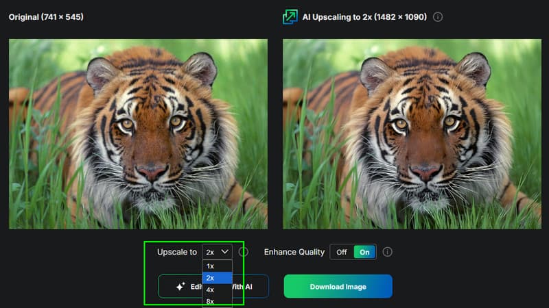Click info icon beside AI Upscaling title
The image size is (549, 308).
[438, 16]
